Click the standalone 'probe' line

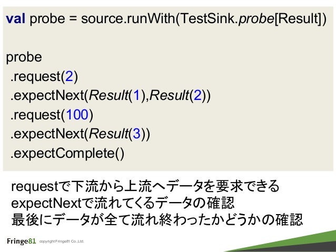point(24,57)
